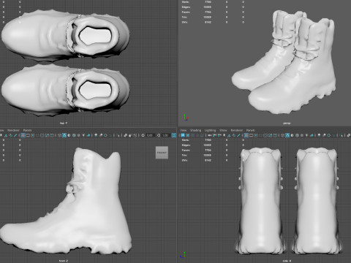Click isolate select icon in front view panel
Screen dimensions: 351x263
tap(118, 135)
